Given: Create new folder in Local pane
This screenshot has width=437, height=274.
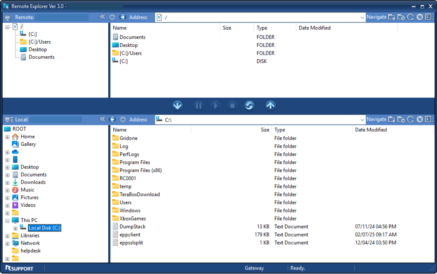Looking at the screenshot, I should point(401,119).
